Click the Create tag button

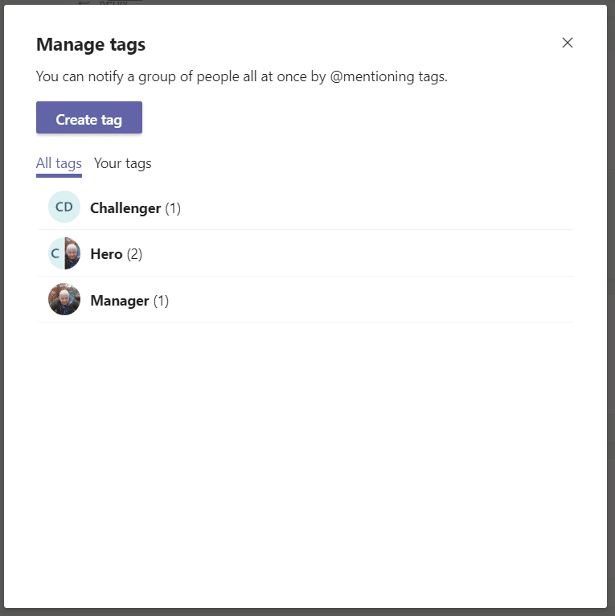[89, 119]
